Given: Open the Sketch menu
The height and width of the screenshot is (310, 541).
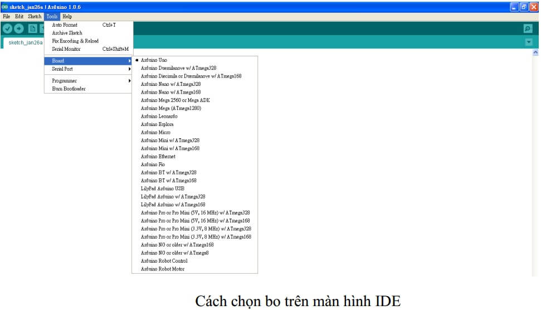Looking at the screenshot, I should click(x=35, y=17).
